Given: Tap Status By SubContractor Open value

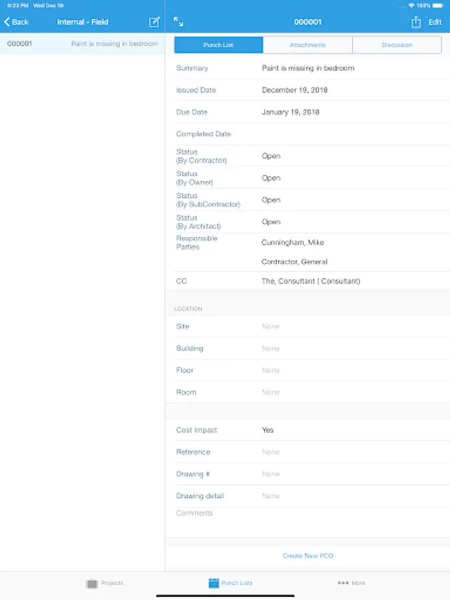Looking at the screenshot, I should point(271,200).
